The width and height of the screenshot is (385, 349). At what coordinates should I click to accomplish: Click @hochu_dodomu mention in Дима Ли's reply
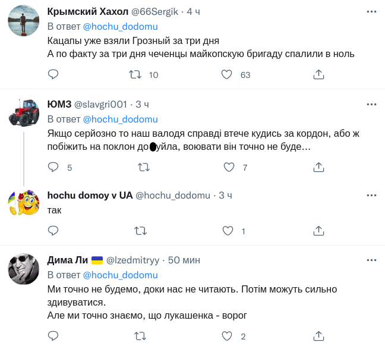pos(120,275)
